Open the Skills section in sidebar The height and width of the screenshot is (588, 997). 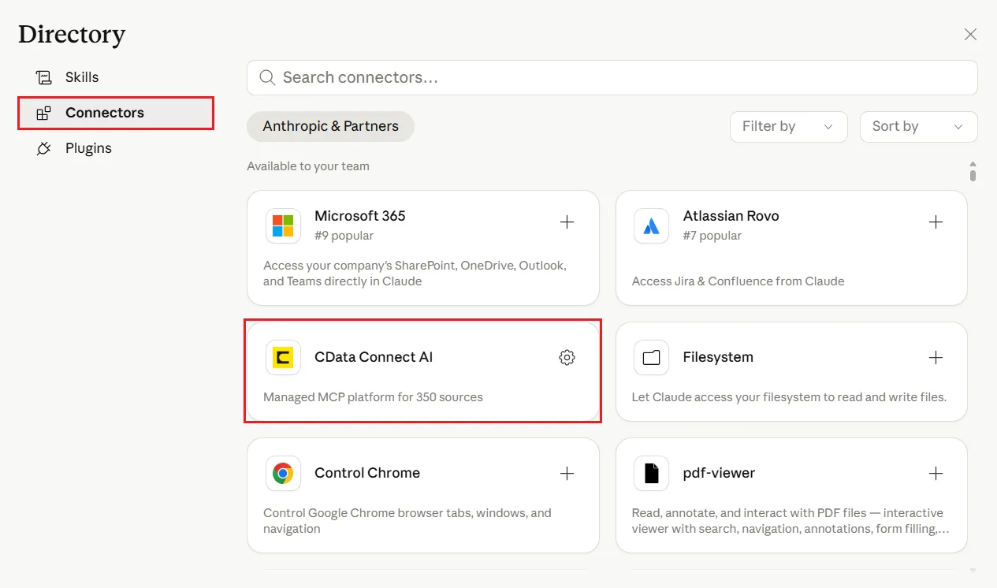(x=115, y=77)
